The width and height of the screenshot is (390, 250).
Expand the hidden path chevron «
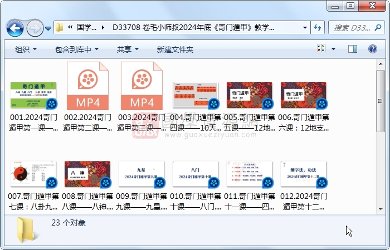click(70, 27)
